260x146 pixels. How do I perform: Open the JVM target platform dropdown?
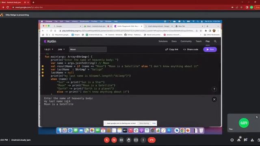pyautogui.click(x=61, y=49)
